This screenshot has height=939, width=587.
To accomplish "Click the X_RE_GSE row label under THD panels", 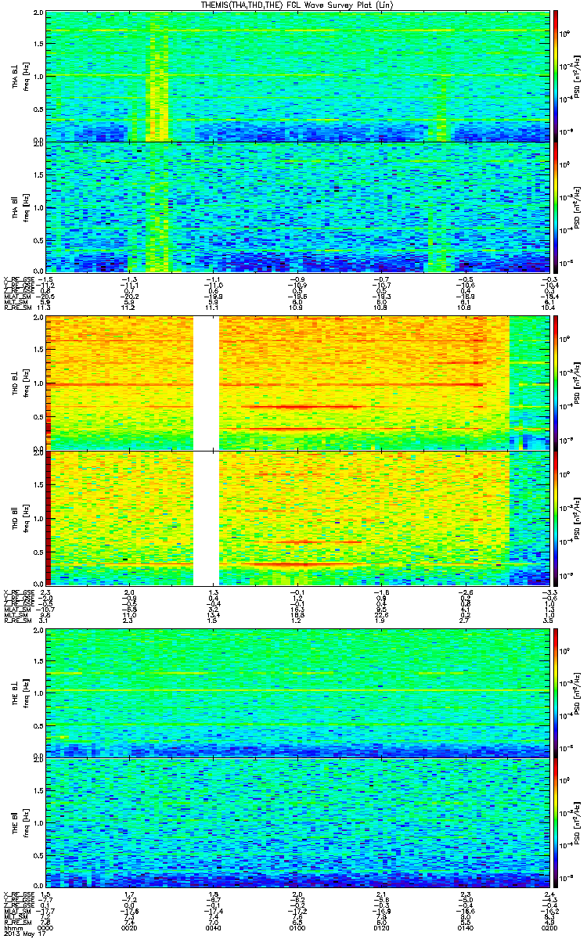I will pos(19,592).
